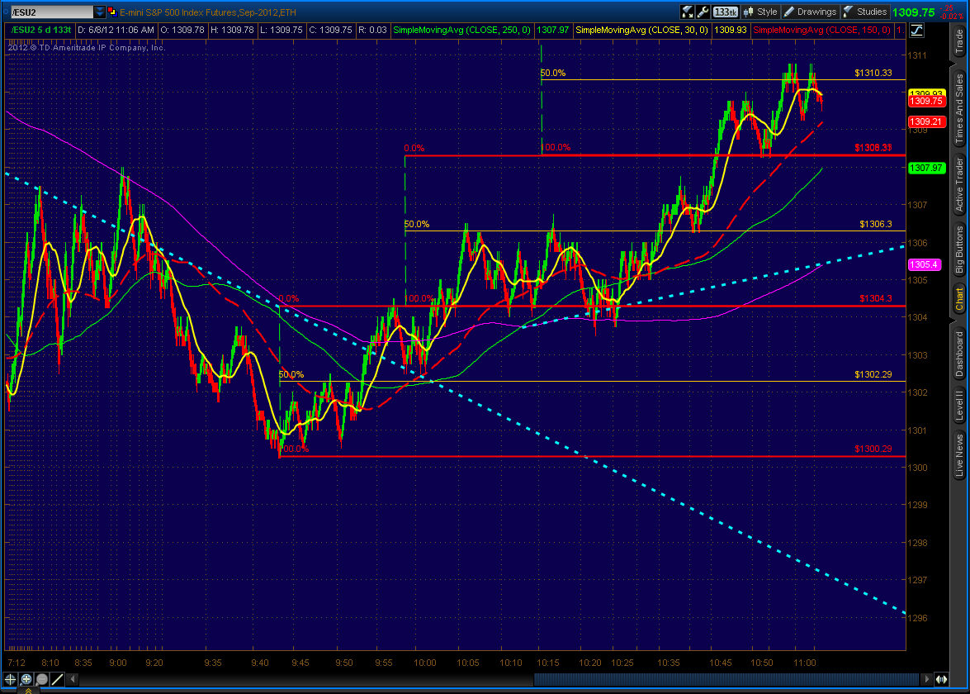Click the 133tk timeframe button
The height and width of the screenshot is (694, 970).
point(725,12)
